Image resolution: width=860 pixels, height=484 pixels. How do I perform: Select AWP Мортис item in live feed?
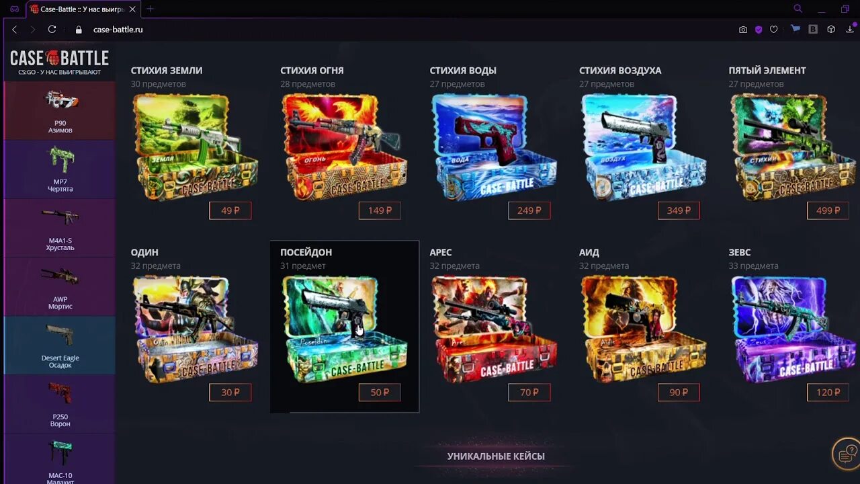click(x=59, y=286)
